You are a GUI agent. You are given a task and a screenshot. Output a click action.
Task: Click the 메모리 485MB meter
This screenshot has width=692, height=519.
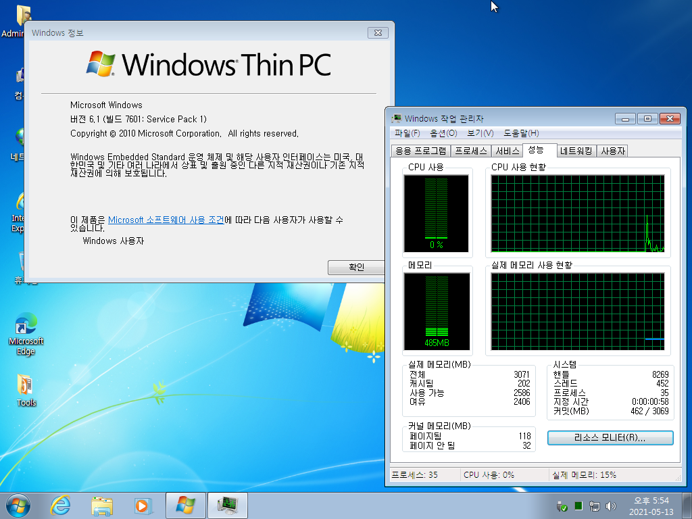[x=437, y=312]
